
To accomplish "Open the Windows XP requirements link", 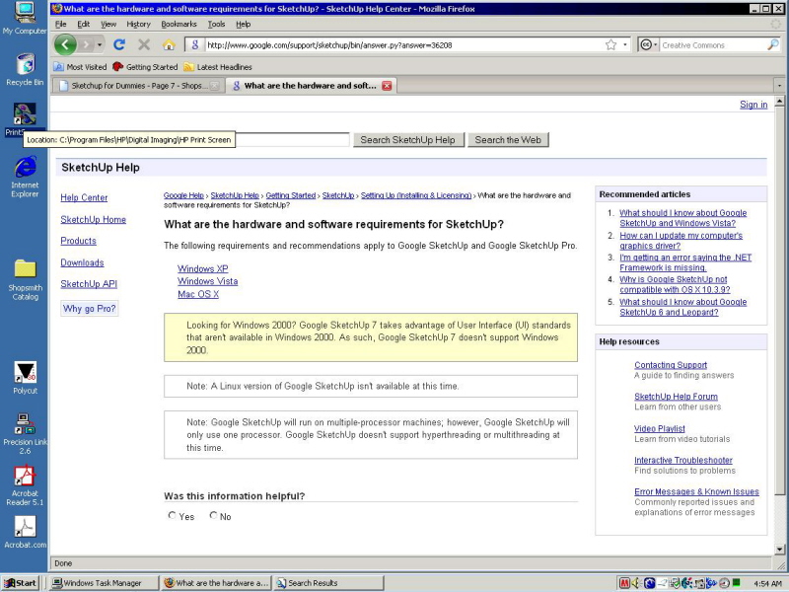I will tap(203, 268).
